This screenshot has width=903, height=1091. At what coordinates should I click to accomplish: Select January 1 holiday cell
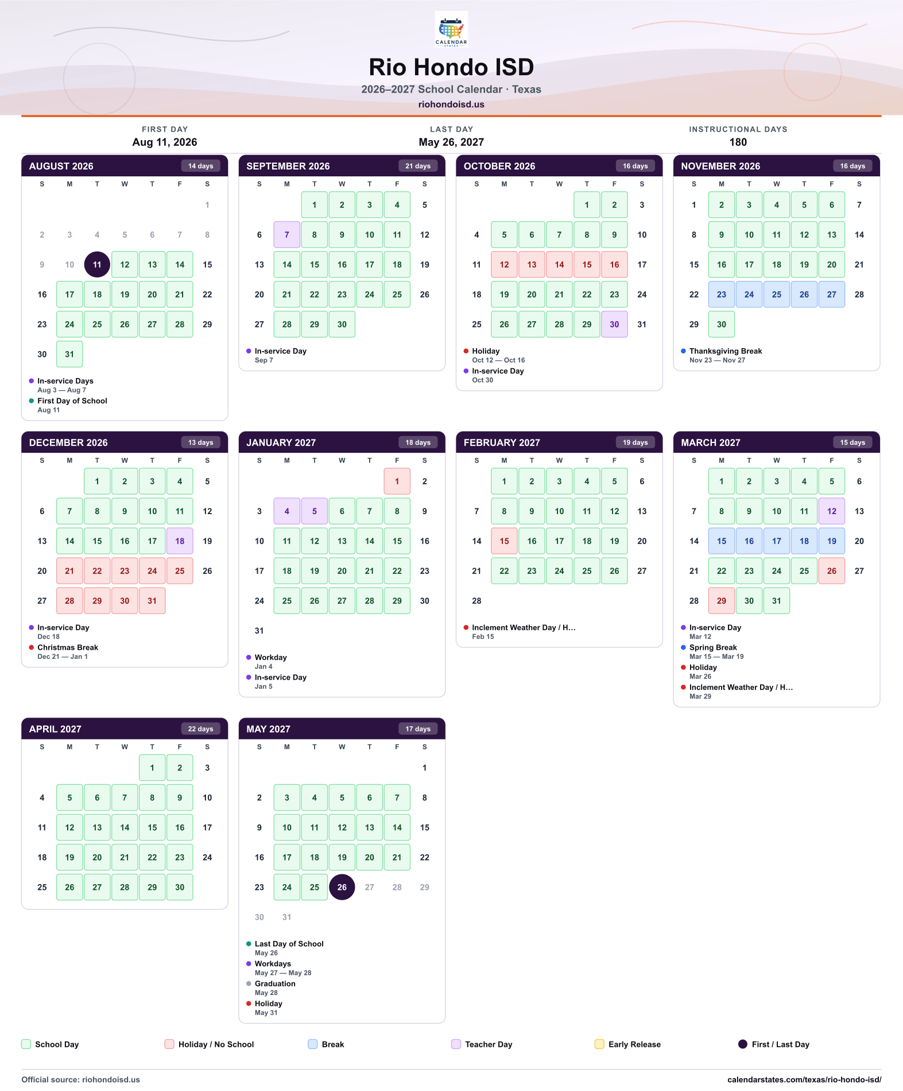click(397, 481)
